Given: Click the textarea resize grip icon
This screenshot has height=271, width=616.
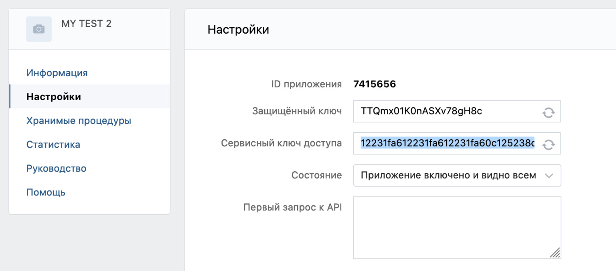Looking at the screenshot, I should pyautogui.click(x=555, y=253).
